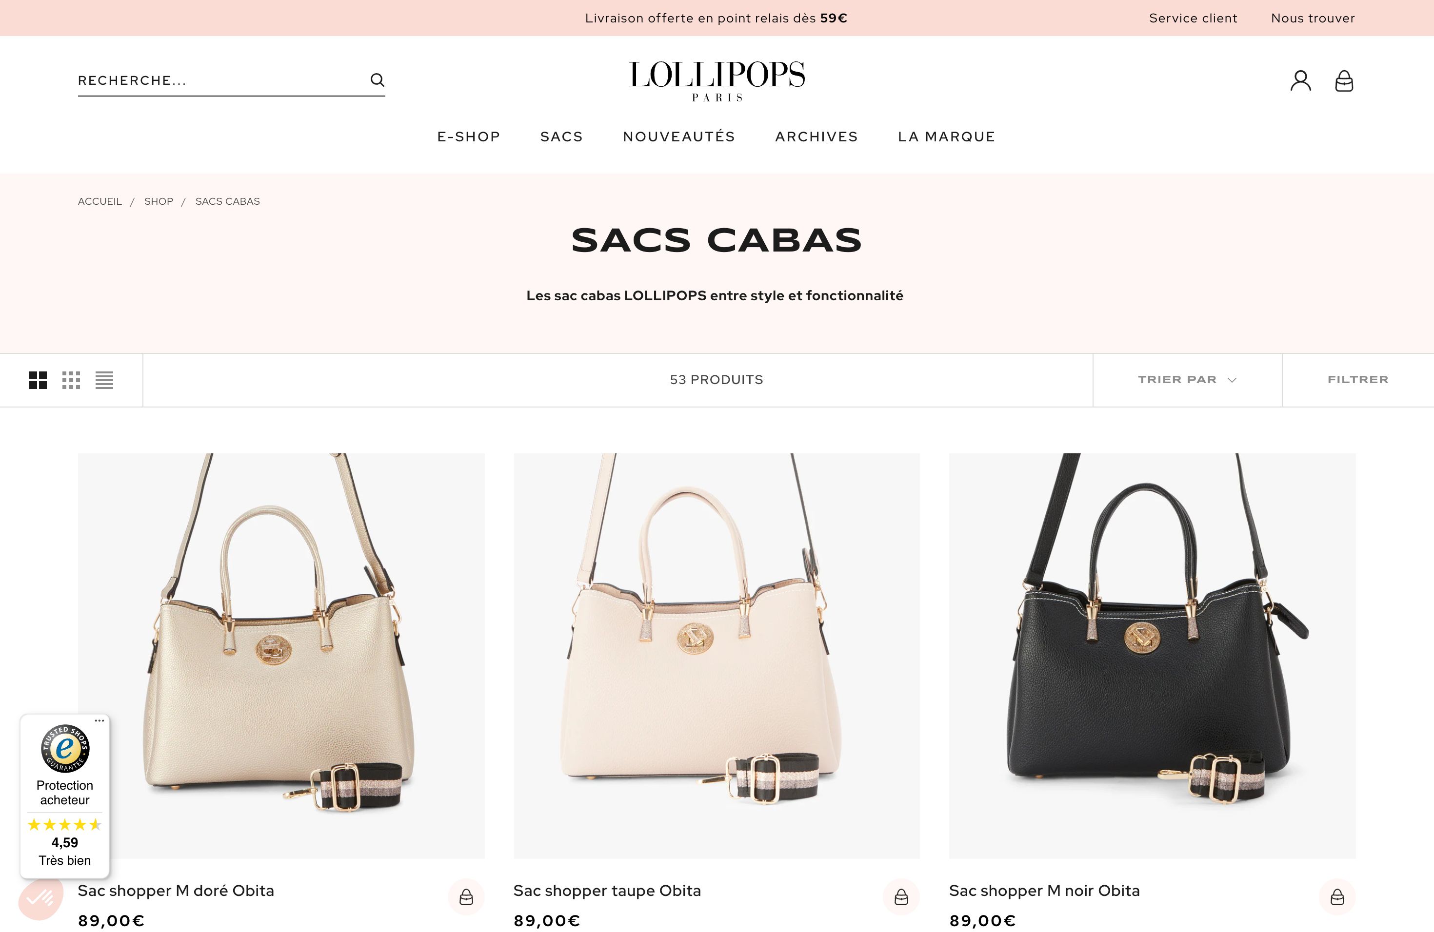Image resolution: width=1434 pixels, height=932 pixels.
Task: Open the user account icon
Action: [1300, 81]
